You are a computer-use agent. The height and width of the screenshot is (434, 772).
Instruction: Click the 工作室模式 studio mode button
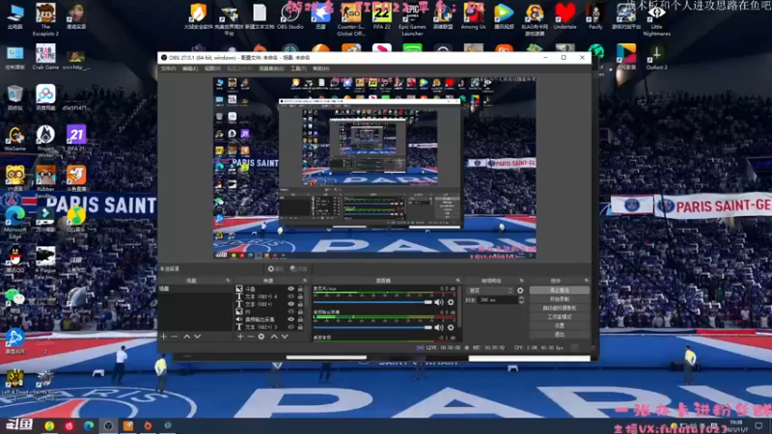click(x=560, y=317)
